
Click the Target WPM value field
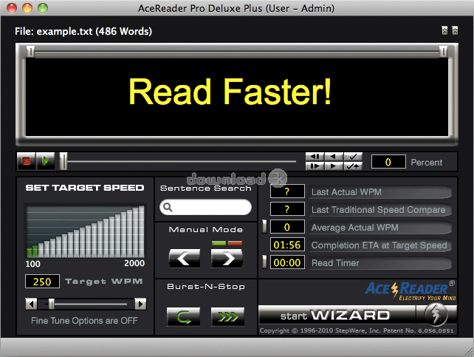click(43, 282)
